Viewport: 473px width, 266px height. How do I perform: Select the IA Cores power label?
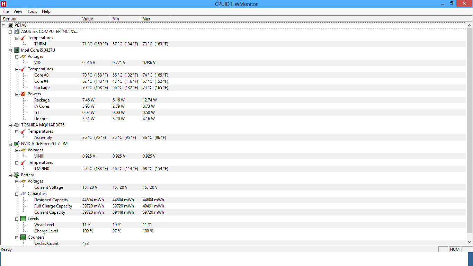click(42, 106)
